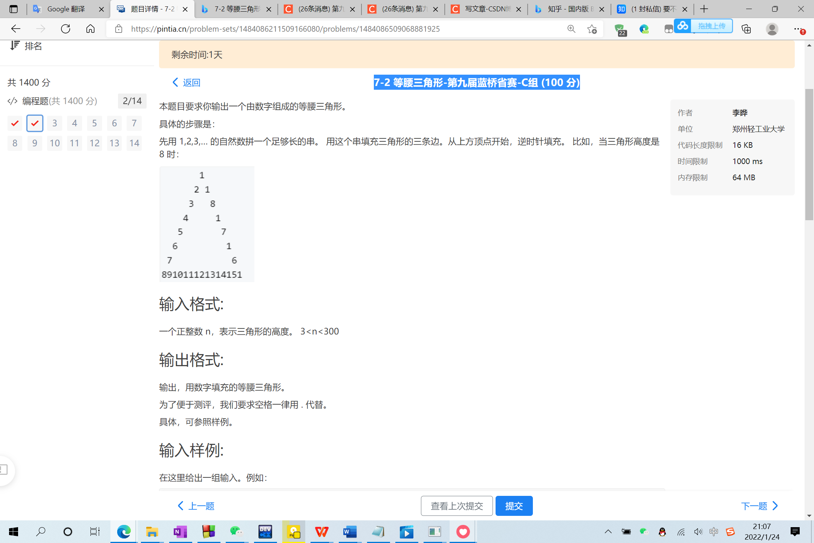Screen dimensions: 814x543
Task: Click the browser refresh icon
Action: coord(66,29)
